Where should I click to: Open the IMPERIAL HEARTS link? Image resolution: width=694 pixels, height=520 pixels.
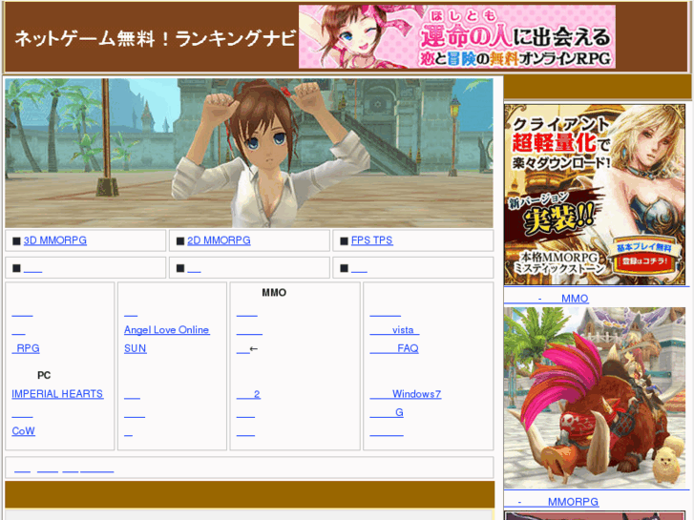pyautogui.click(x=57, y=394)
